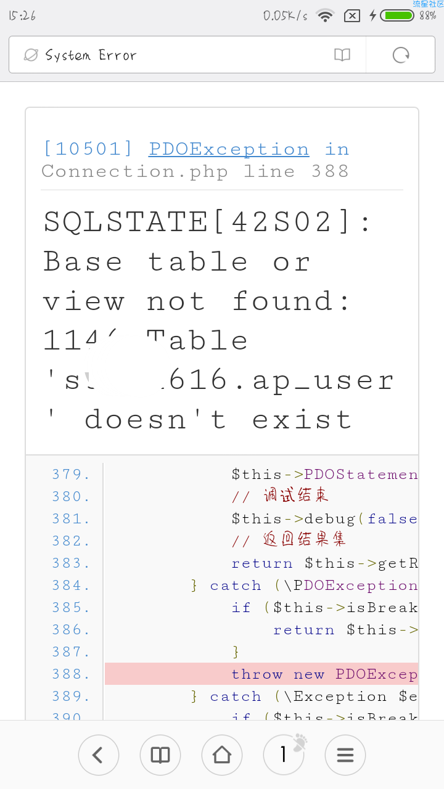Reload the page with refresh icon
444x789 pixels.
coord(401,55)
